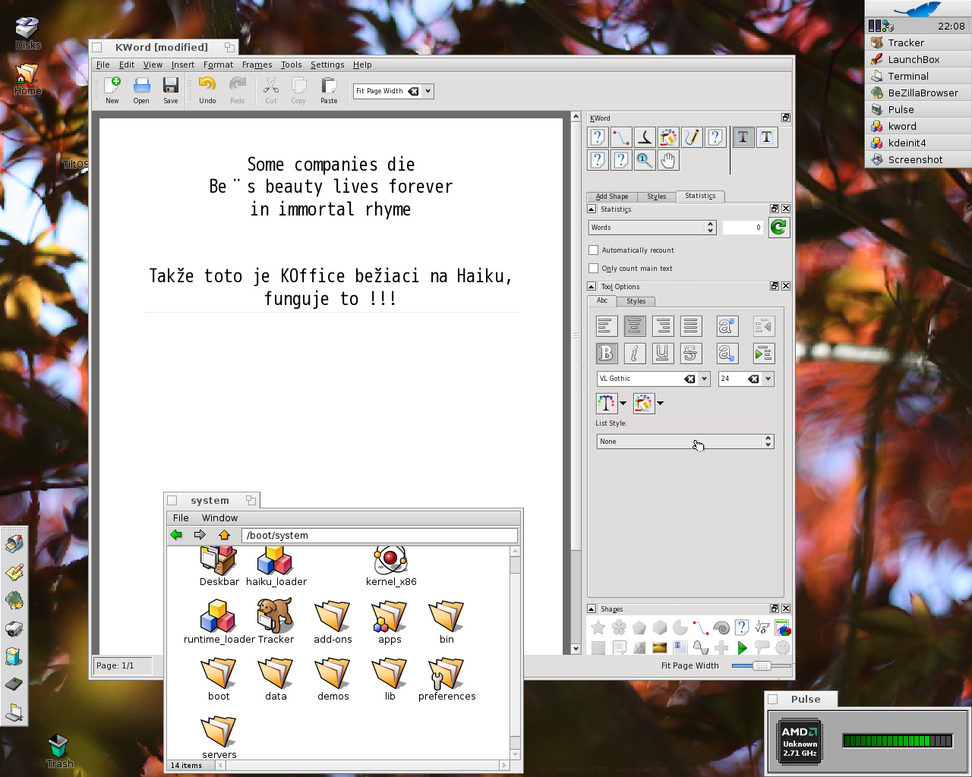Set justified text alignment
The height and width of the screenshot is (777, 972).
(690, 326)
